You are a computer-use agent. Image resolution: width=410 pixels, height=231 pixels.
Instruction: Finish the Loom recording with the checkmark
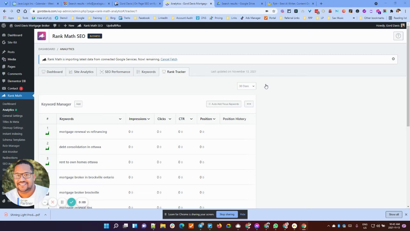coord(71,202)
